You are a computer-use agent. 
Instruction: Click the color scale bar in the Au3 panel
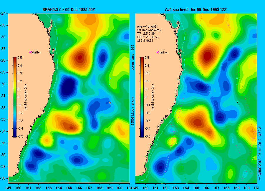pos(142,97)
